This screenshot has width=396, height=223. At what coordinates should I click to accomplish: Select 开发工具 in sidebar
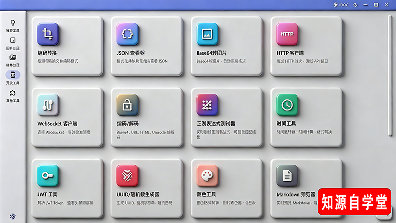pyautogui.click(x=13, y=78)
